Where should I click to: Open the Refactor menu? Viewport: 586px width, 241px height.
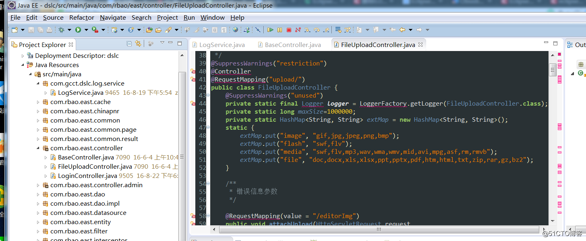click(82, 17)
